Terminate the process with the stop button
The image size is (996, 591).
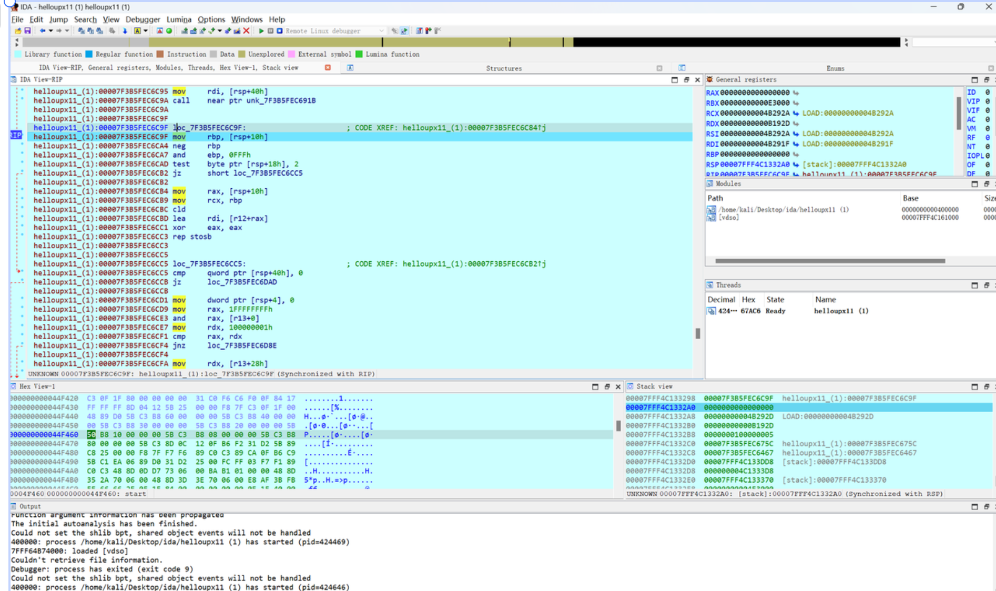click(280, 31)
